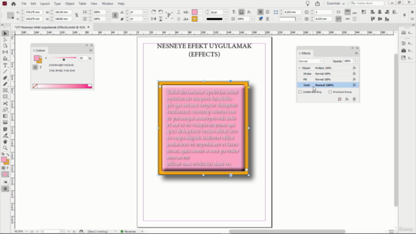Toggle the Normal view mode in toolbox
Viewport: 416px width, 234px height.
[5, 189]
